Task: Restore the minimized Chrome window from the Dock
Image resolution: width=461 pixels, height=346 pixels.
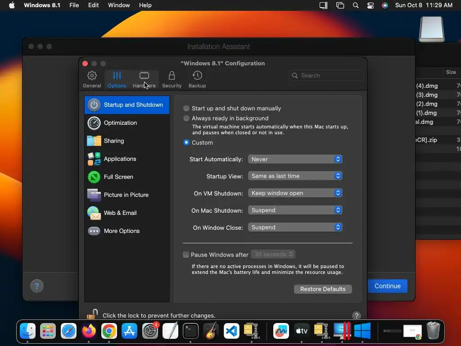Action: click(x=412, y=332)
